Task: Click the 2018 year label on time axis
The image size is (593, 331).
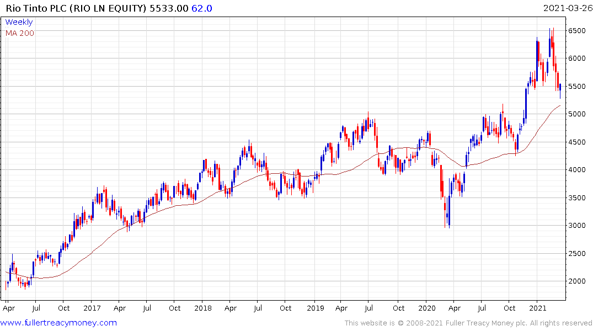Action: [202, 308]
